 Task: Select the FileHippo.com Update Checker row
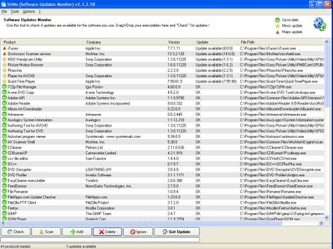point(163,197)
